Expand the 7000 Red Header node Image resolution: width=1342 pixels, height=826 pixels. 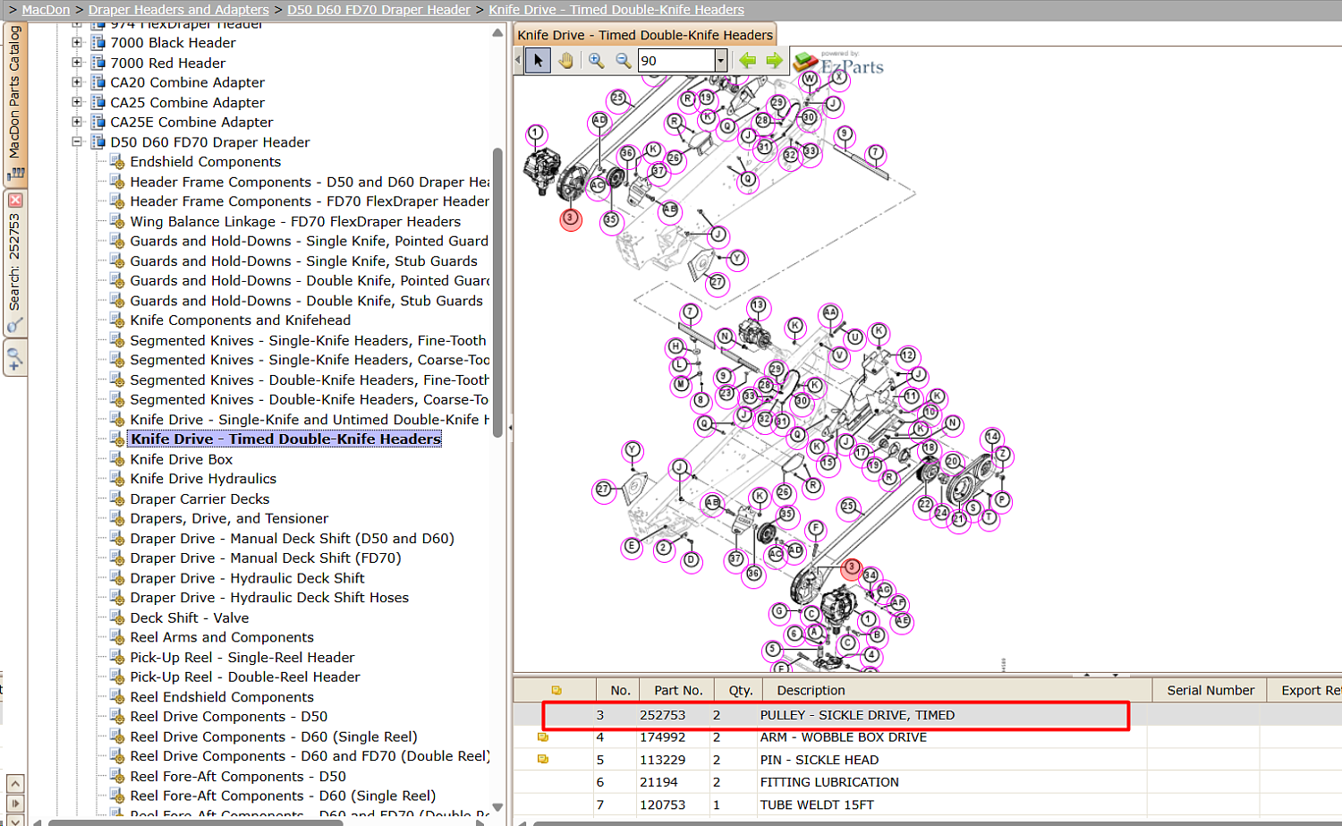click(77, 63)
